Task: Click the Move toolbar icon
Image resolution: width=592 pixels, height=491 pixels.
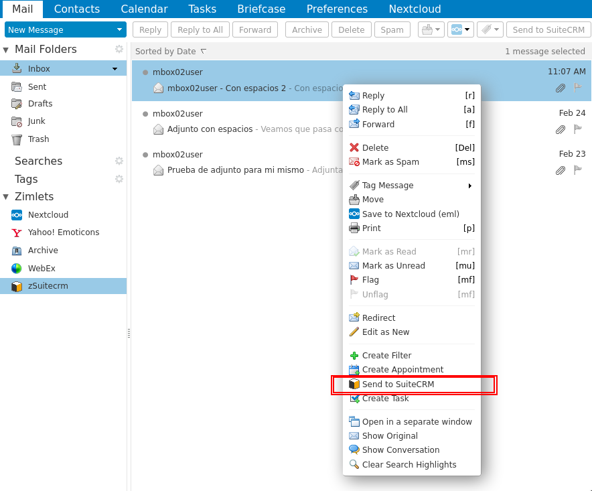Action: click(427, 29)
